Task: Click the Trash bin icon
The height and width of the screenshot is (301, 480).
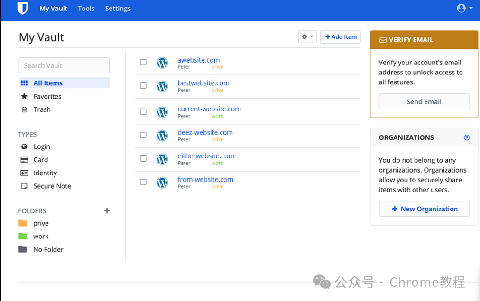Action: coord(24,109)
